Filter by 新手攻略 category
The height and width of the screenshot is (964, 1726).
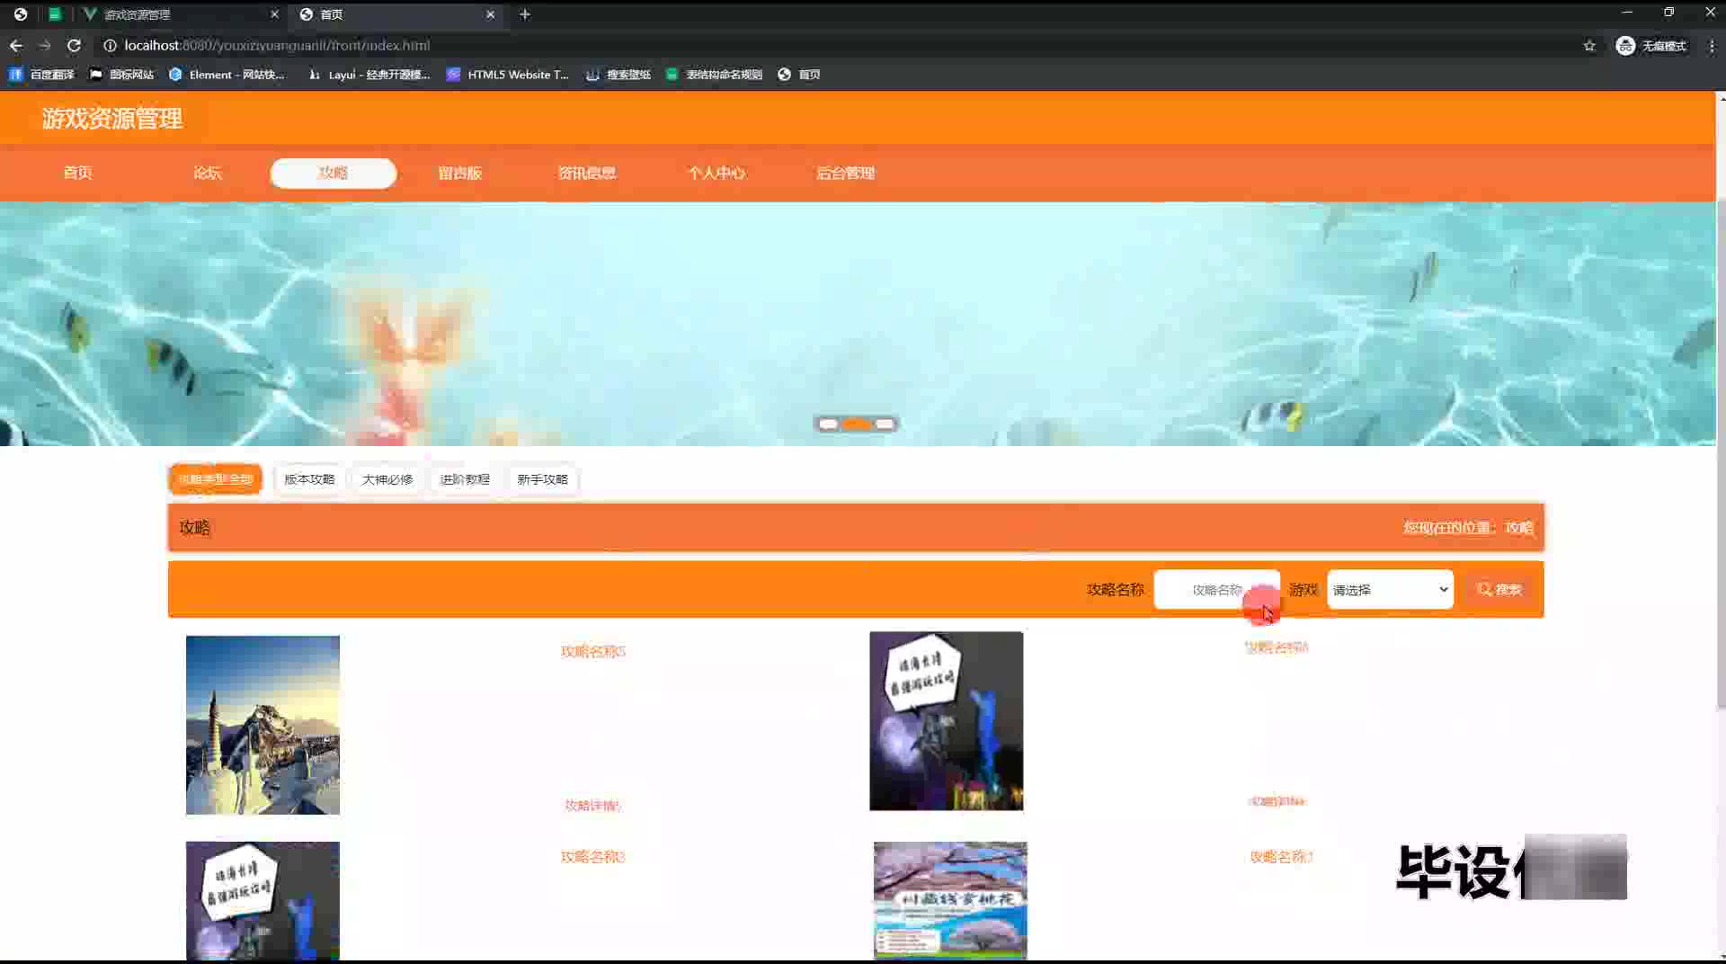tap(543, 479)
